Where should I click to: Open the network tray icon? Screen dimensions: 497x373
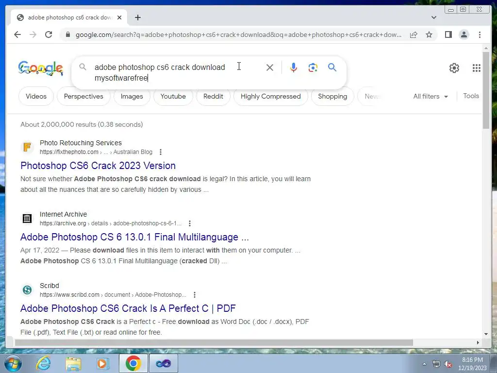coord(436,364)
